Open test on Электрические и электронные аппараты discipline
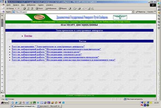The image size is (161, 108). click(x=48, y=47)
